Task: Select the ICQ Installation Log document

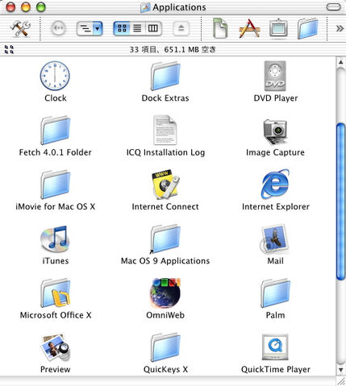Action: coord(165,130)
